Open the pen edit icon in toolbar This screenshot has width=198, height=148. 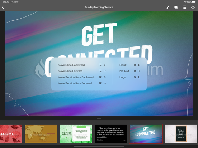click(x=168, y=7)
